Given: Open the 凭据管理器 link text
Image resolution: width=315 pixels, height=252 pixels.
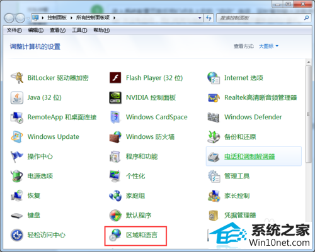Looking at the screenshot, I should point(240,216).
